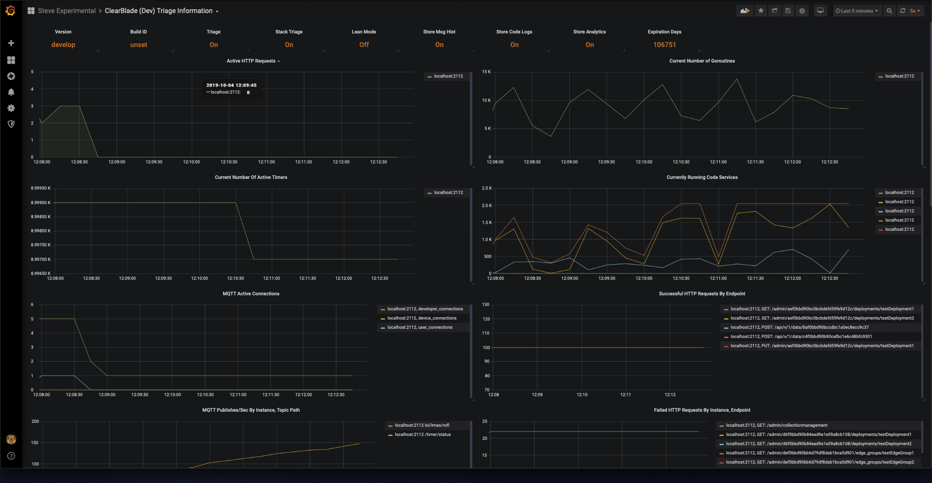Go to the Steve Experimental folder

(x=67, y=11)
